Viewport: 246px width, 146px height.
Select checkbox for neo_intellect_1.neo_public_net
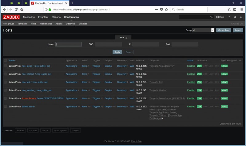[5, 74]
